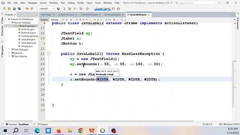Image resolution: width=240 pixels, height=135 pixels.
Task: Select ButtonEx2.java in Projects tree
Action: pyautogui.click(x=28, y=33)
